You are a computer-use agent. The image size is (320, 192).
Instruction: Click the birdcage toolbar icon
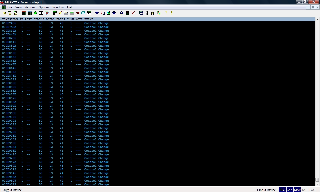pos(153,13)
